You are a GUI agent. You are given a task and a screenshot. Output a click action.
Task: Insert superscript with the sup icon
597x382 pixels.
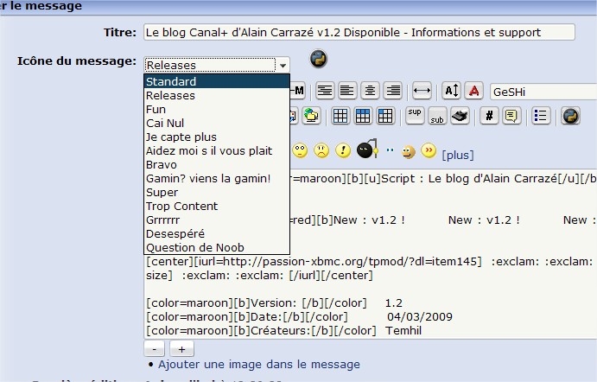coord(415,116)
